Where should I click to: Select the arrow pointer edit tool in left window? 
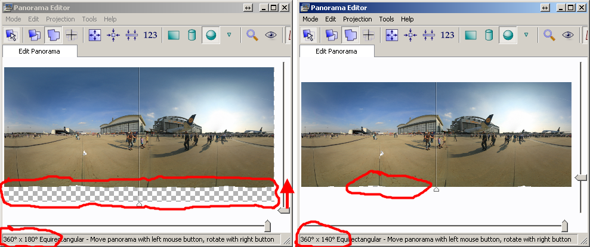11,35
